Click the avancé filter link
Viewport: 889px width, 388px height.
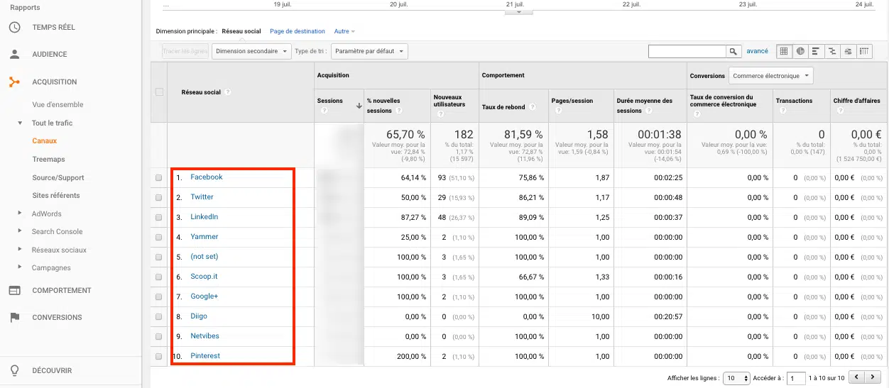757,51
